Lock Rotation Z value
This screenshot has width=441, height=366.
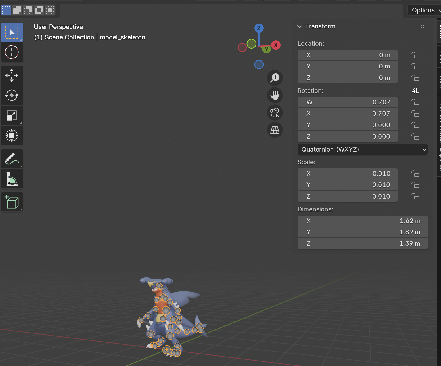point(415,136)
